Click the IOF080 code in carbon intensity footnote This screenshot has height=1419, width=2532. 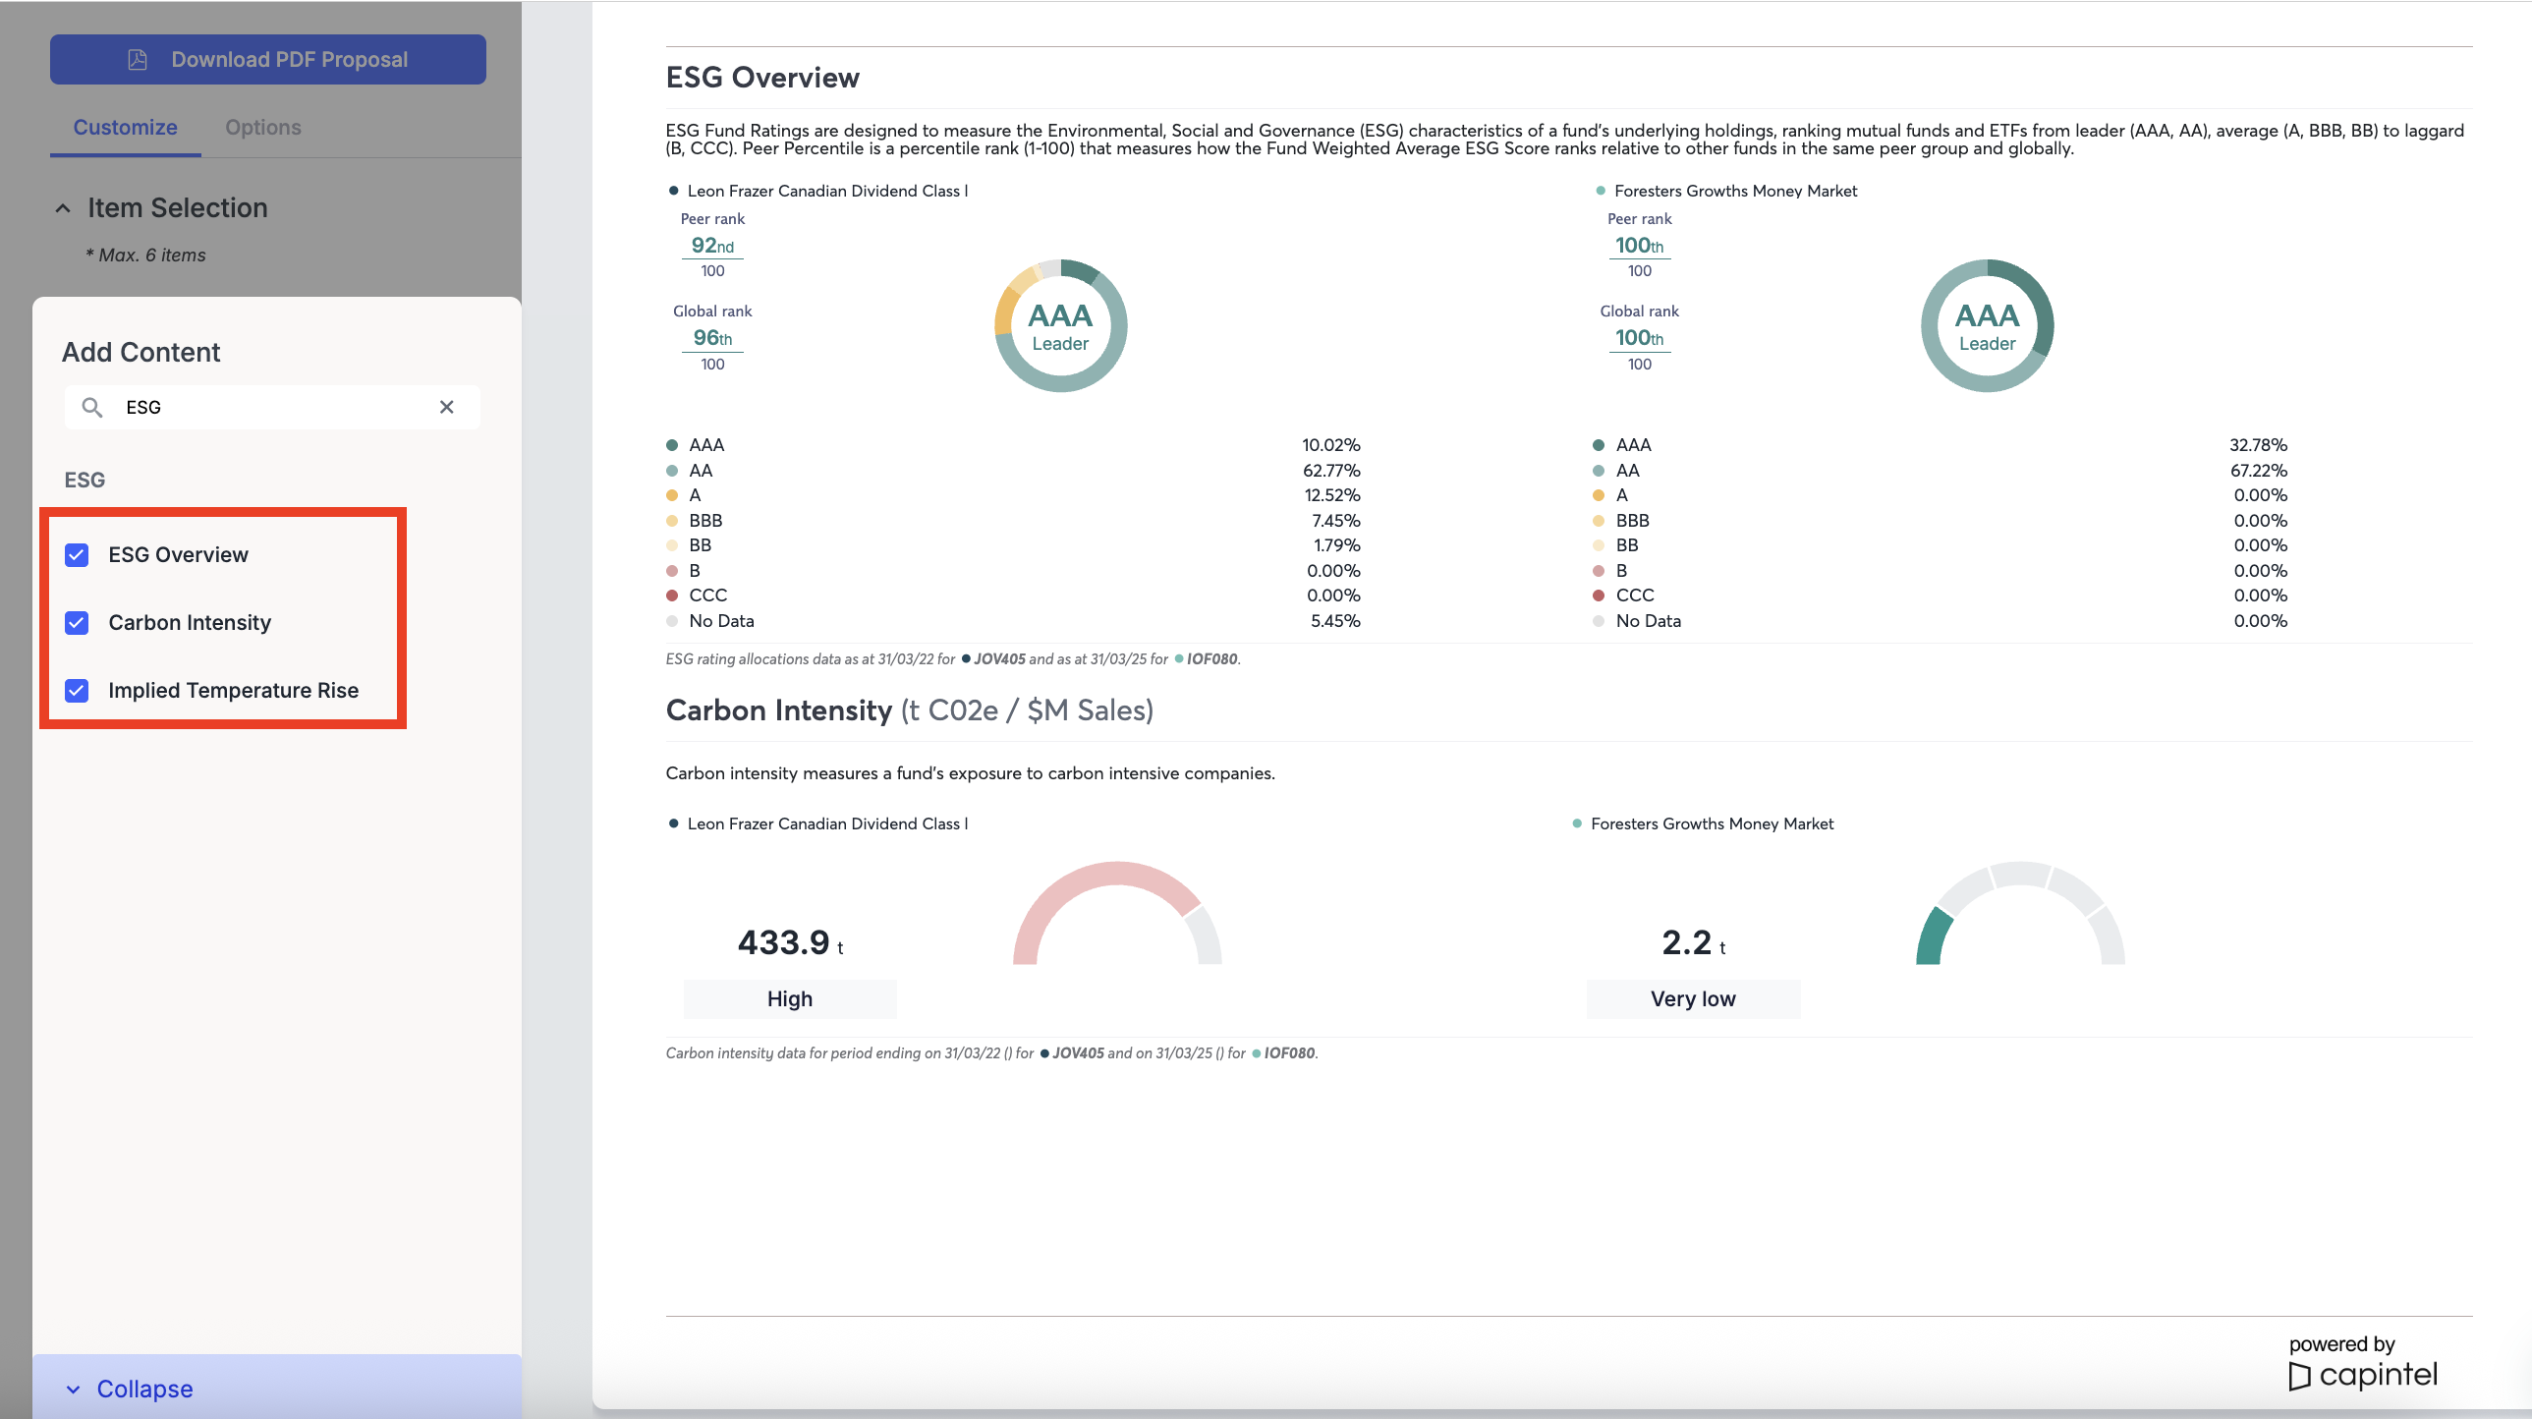pos(1290,1053)
